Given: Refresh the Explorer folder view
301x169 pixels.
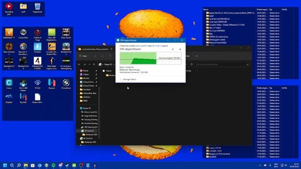Looking at the screenshot, I should click(191, 64).
